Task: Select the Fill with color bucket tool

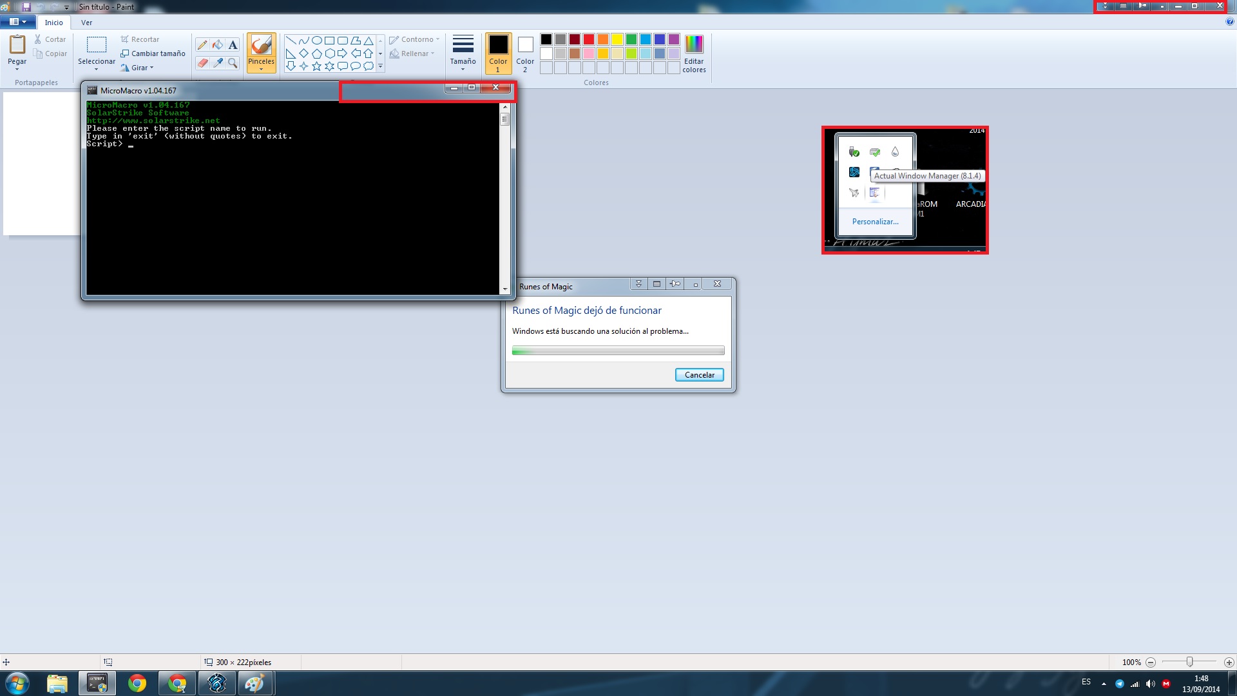Action: [218, 45]
